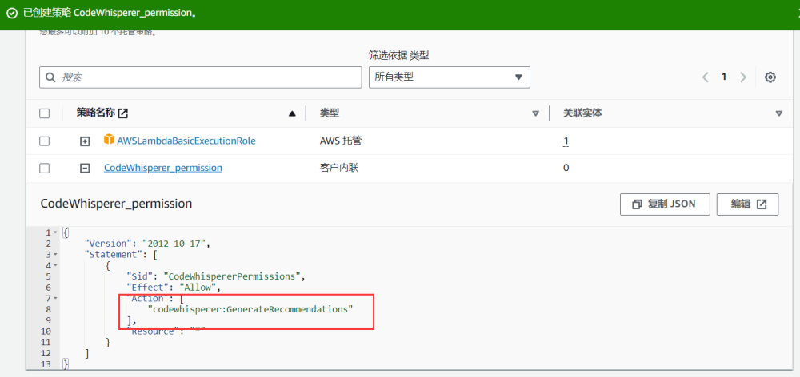Click the search magnifier icon

(x=50, y=77)
